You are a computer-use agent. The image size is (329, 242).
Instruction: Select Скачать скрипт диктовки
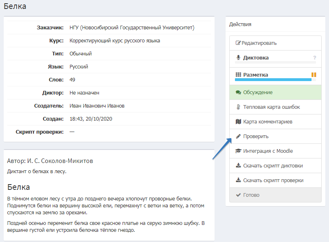(272, 166)
